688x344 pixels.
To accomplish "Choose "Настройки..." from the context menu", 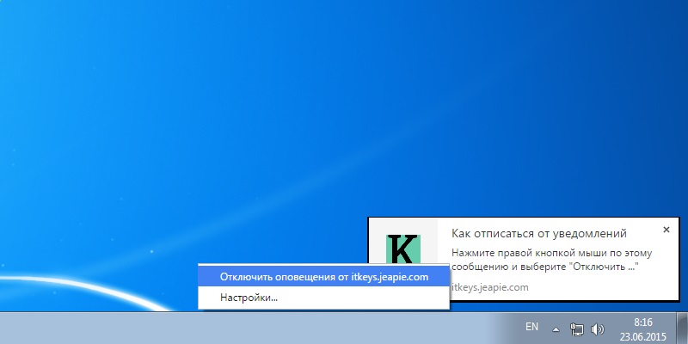I will coord(249,298).
